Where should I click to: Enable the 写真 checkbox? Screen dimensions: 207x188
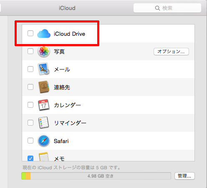point(30,51)
